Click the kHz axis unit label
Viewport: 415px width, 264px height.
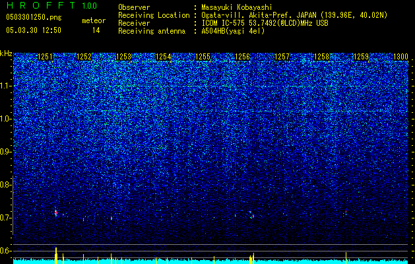tap(6, 53)
